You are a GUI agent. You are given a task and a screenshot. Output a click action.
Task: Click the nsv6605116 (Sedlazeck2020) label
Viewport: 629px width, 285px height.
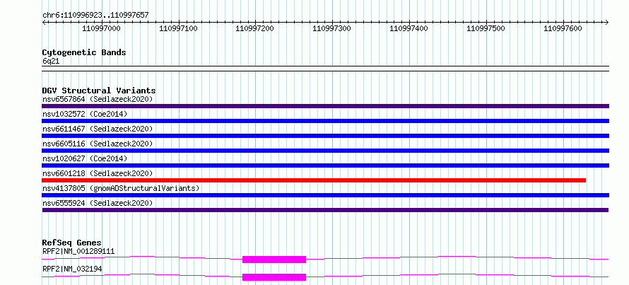tap(98, 144)
